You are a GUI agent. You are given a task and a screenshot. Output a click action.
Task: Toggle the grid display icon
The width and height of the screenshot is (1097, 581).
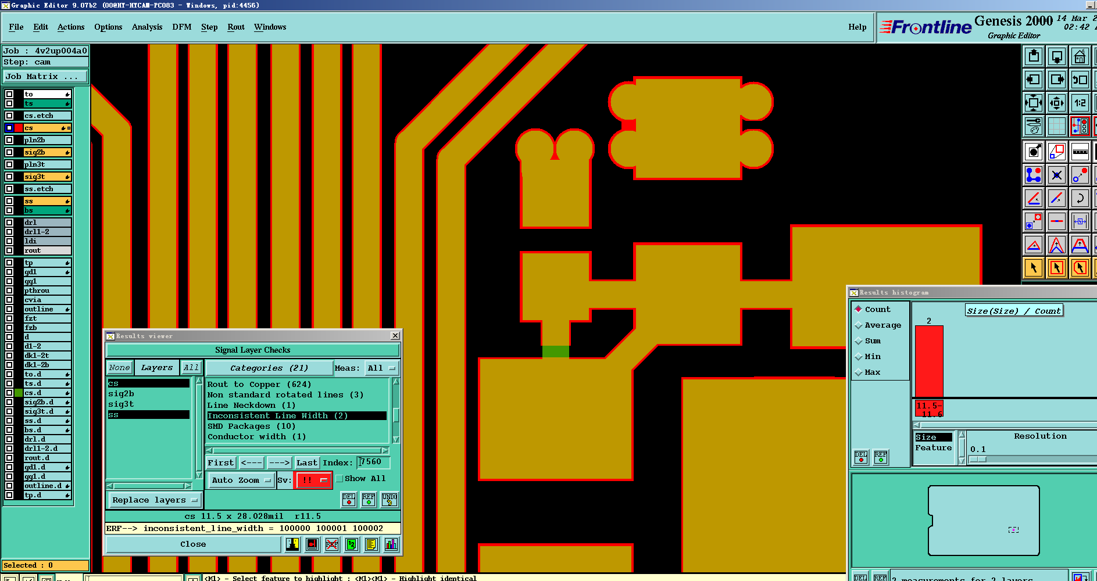[1057, 126]
